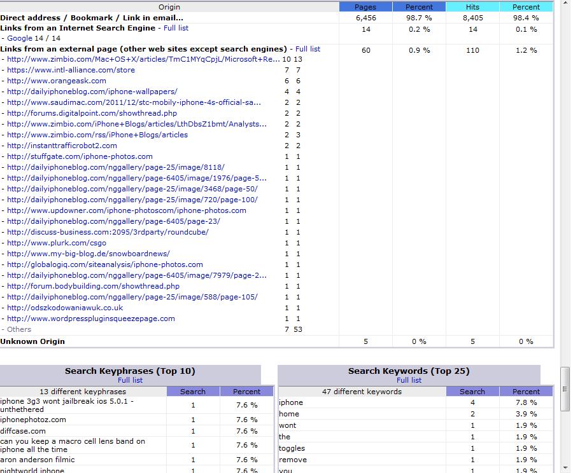Open Full list of external page links

(308, 49)
